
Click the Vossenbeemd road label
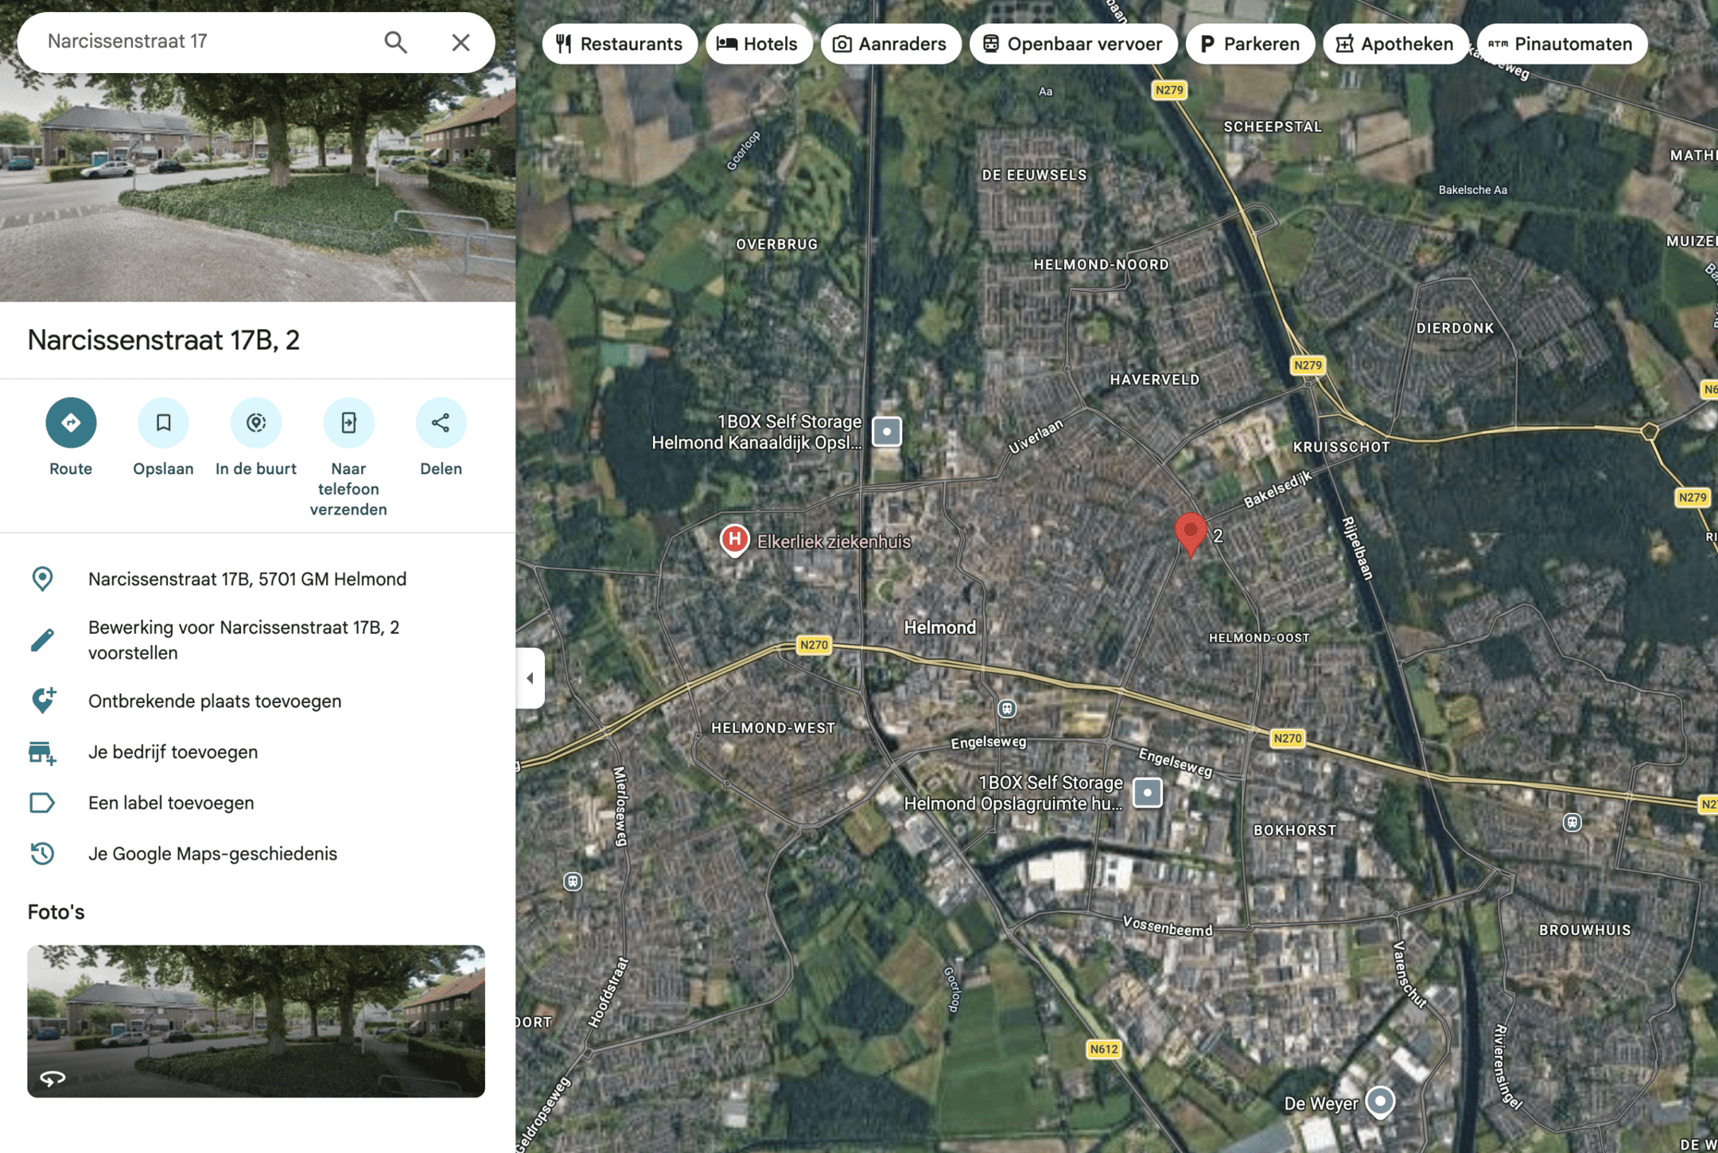[x=1168, y=926]
